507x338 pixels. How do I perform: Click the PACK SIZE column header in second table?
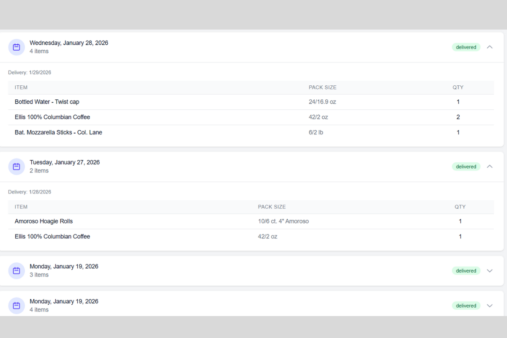272,207
